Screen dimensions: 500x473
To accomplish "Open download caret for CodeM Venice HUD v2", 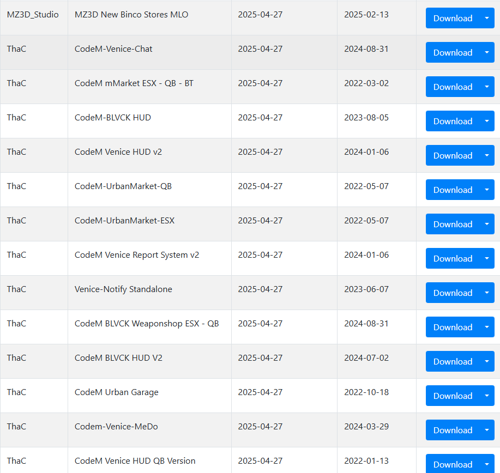I will click(487, 155).
